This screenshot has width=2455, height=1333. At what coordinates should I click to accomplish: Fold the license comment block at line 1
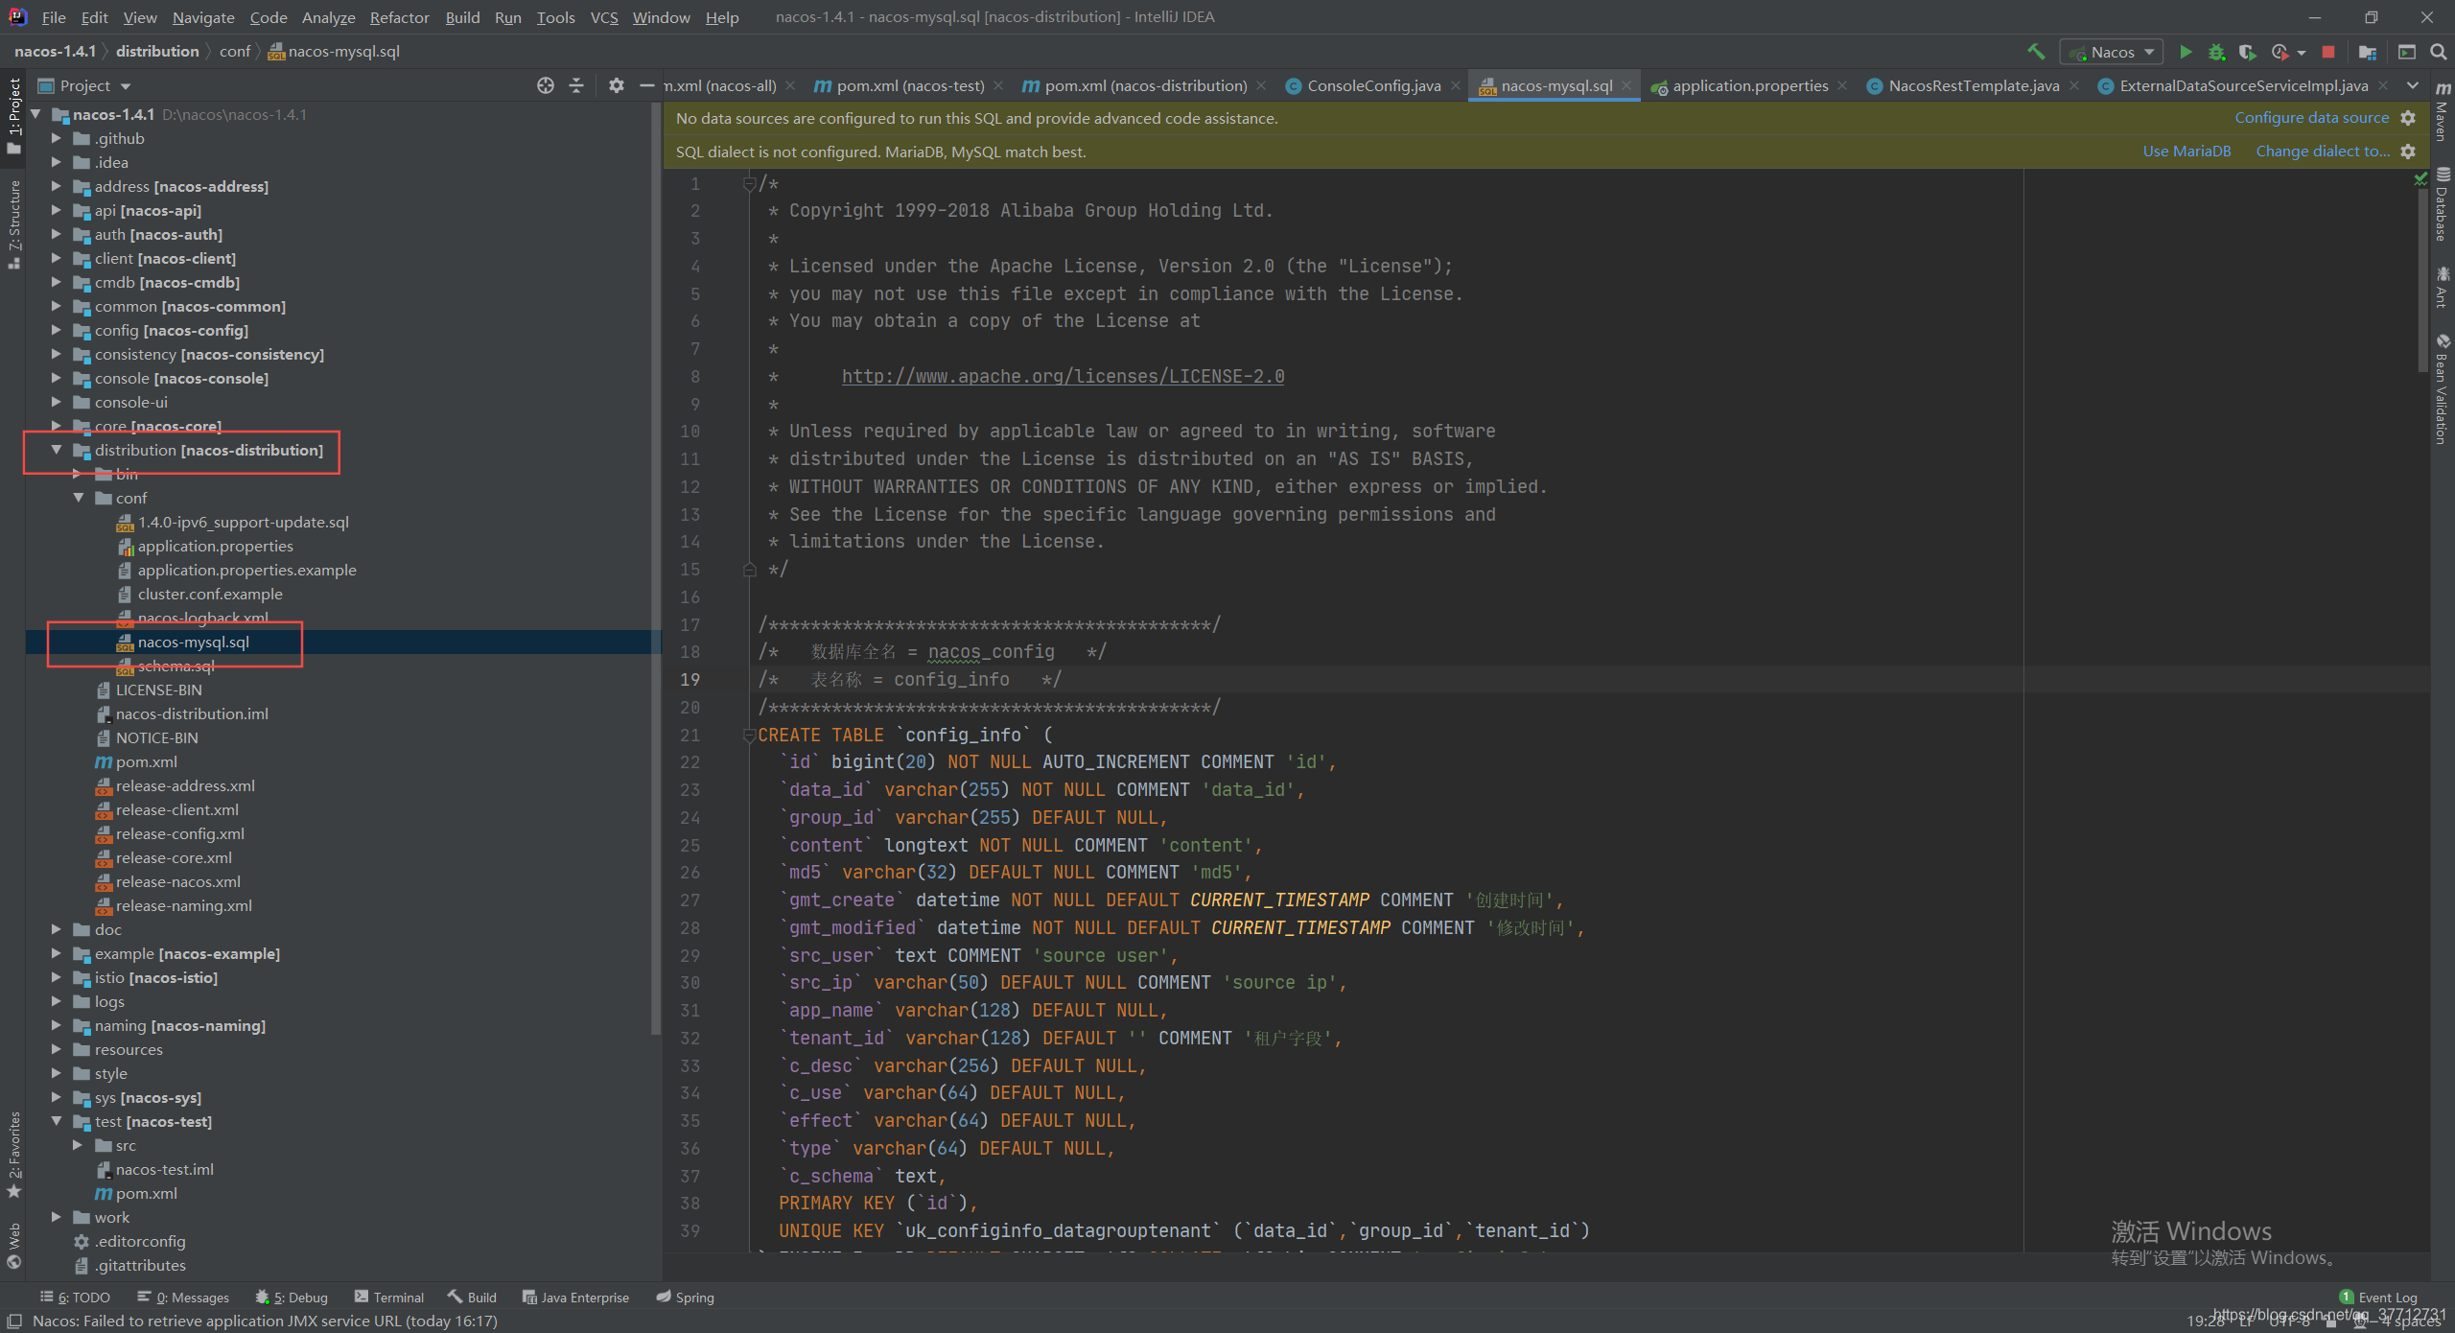point(750,183)
